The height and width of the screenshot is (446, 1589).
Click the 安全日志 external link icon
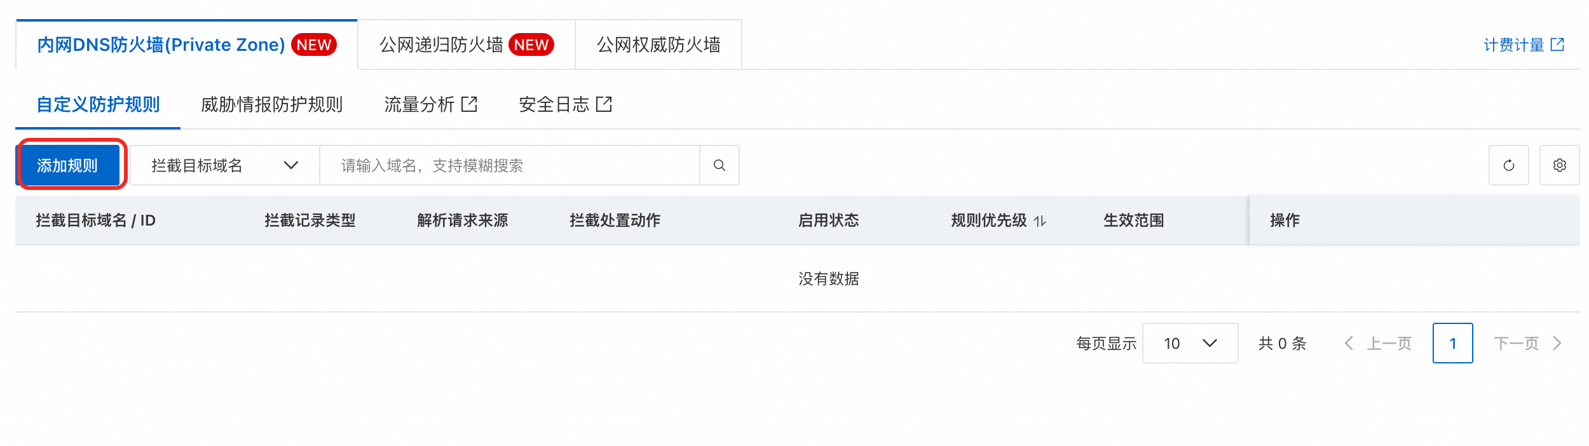click(x=604, y=104)
